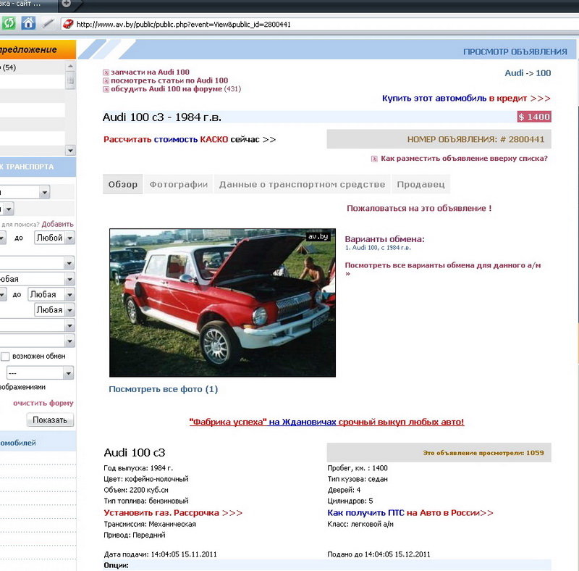Image resolution: width=579 pixels, height=571 pixels.
Task: Open the 'Любой' year-to dropdown
Action: [55, 238]
